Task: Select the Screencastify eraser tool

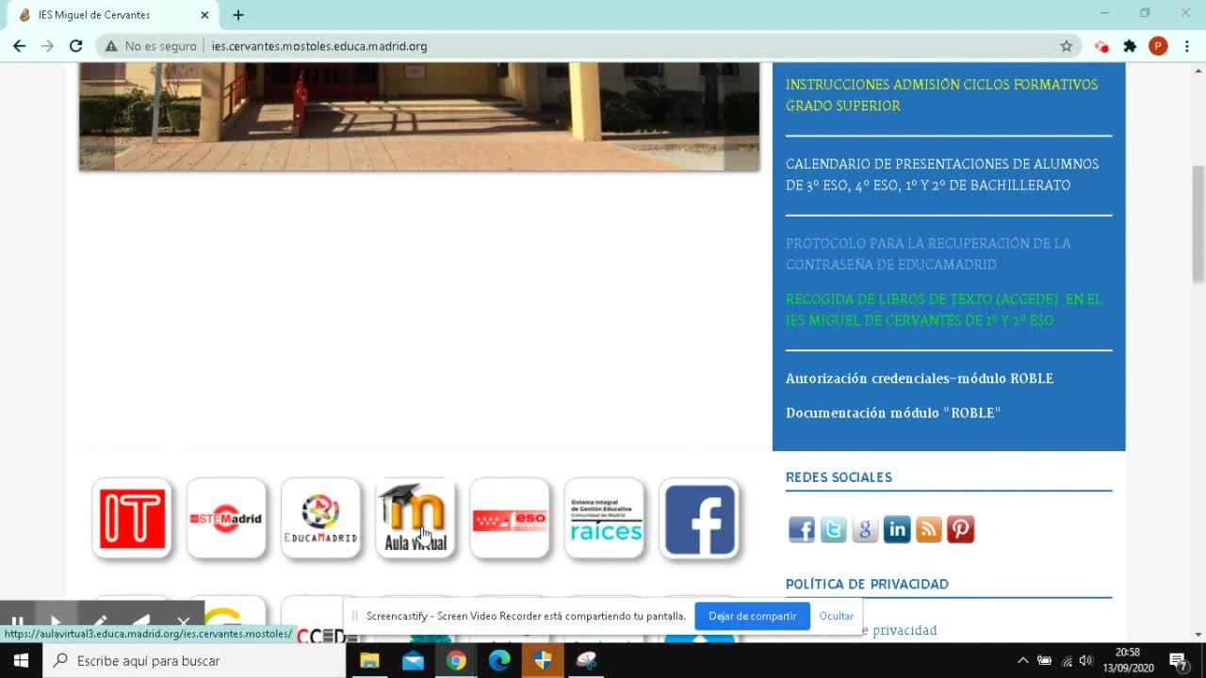Action: tap(141, 622)
